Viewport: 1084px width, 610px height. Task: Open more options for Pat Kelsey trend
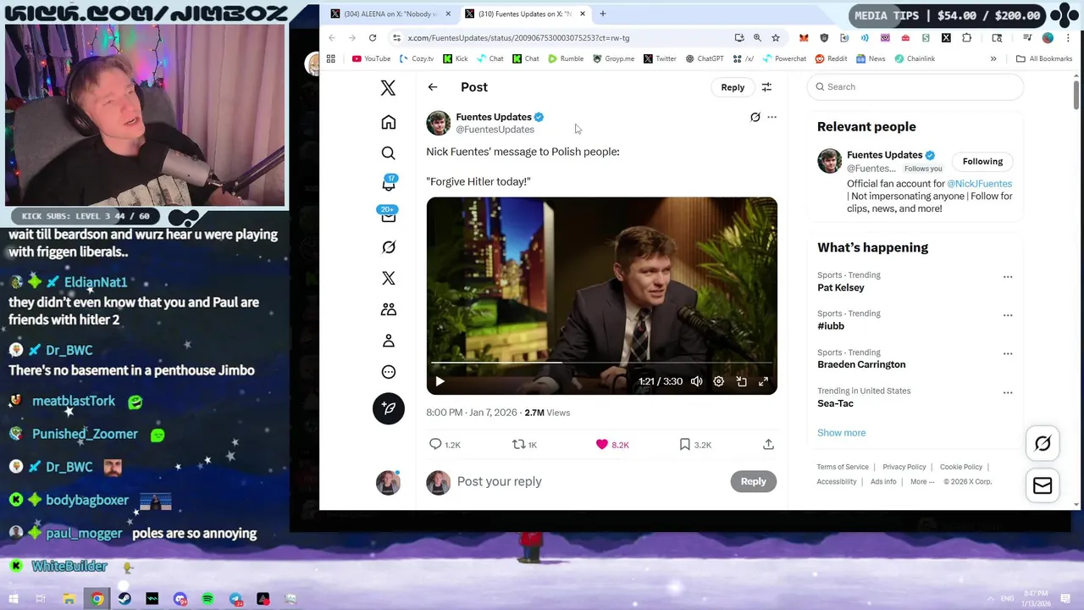click(x=1008, y=277)
